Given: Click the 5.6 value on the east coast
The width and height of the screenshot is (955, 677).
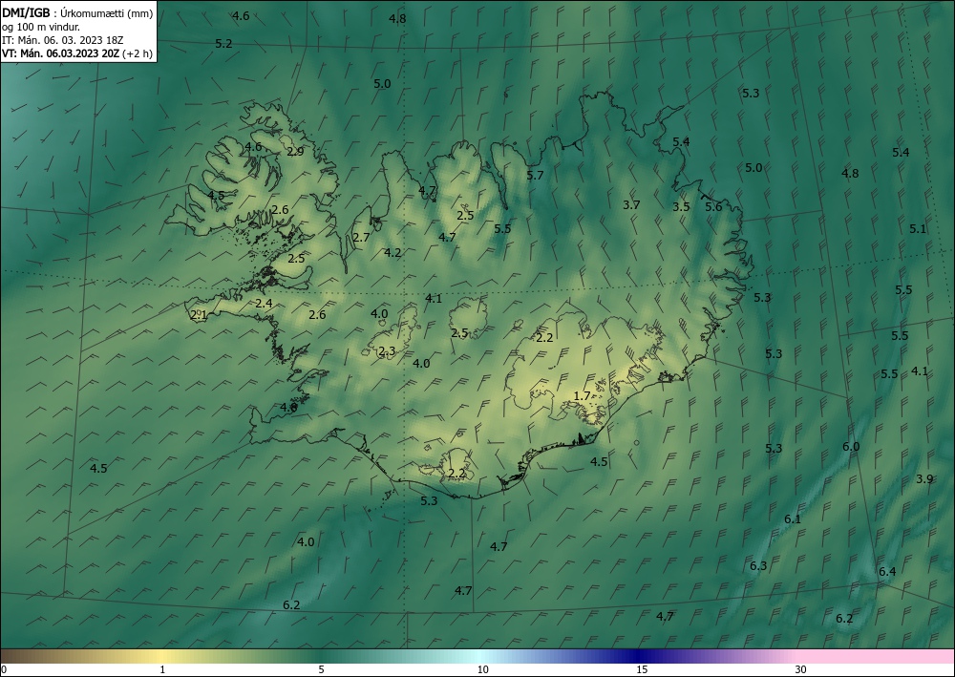Looking at the screenshot, I should tap(713, 207).
